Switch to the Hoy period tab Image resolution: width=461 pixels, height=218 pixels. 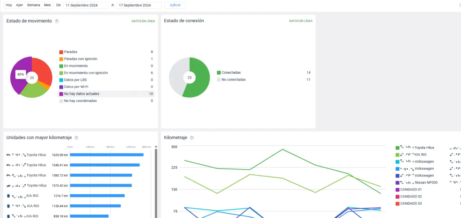click(x=9, y=5)
